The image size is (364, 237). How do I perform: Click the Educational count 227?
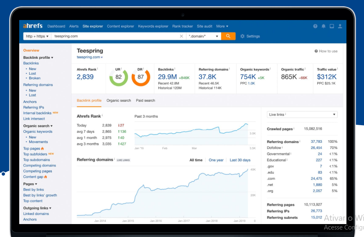click(x=319, y=160)
